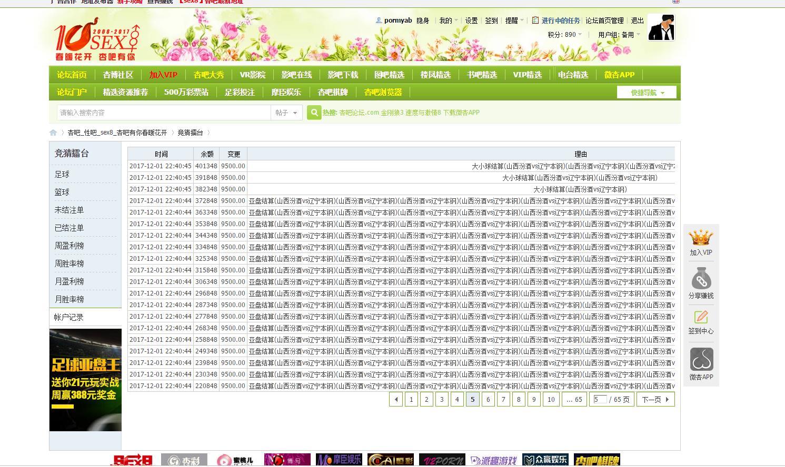The height and width of the screenshot is (467, 785).
Task: View the 周盈利榜 sidebar item
Action: (x=69, y=246)
